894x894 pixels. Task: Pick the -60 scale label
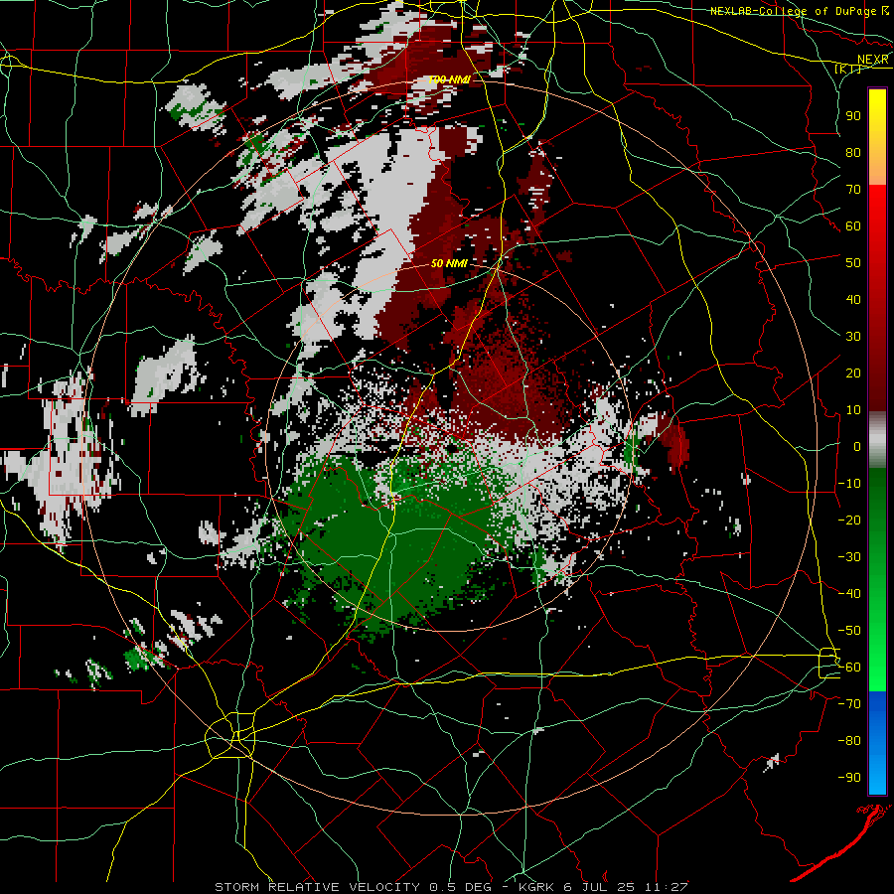pyautogui.click(x=849, y=668)
